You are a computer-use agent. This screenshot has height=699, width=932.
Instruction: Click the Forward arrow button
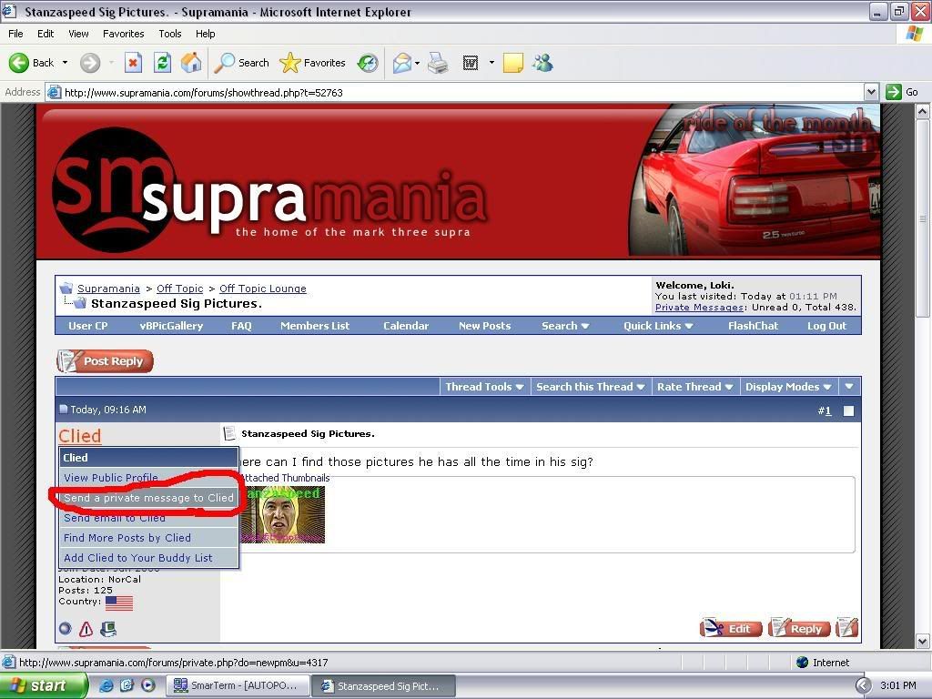(90, 63)
